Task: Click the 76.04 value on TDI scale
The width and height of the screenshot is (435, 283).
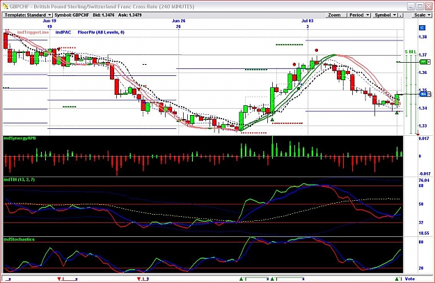Action: [424, 181]
